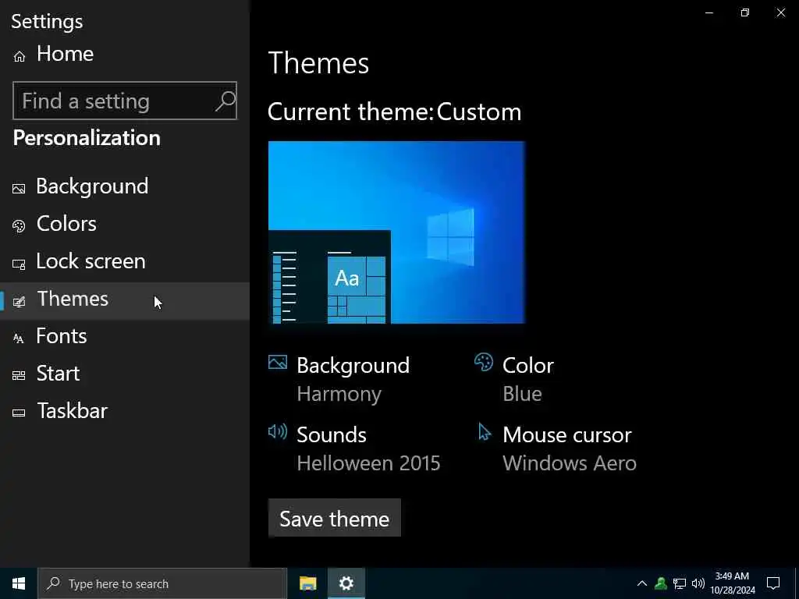Open Mouse cursor Windows Aero option
This screenshot has width=799, height=599.
pos(557,448)
